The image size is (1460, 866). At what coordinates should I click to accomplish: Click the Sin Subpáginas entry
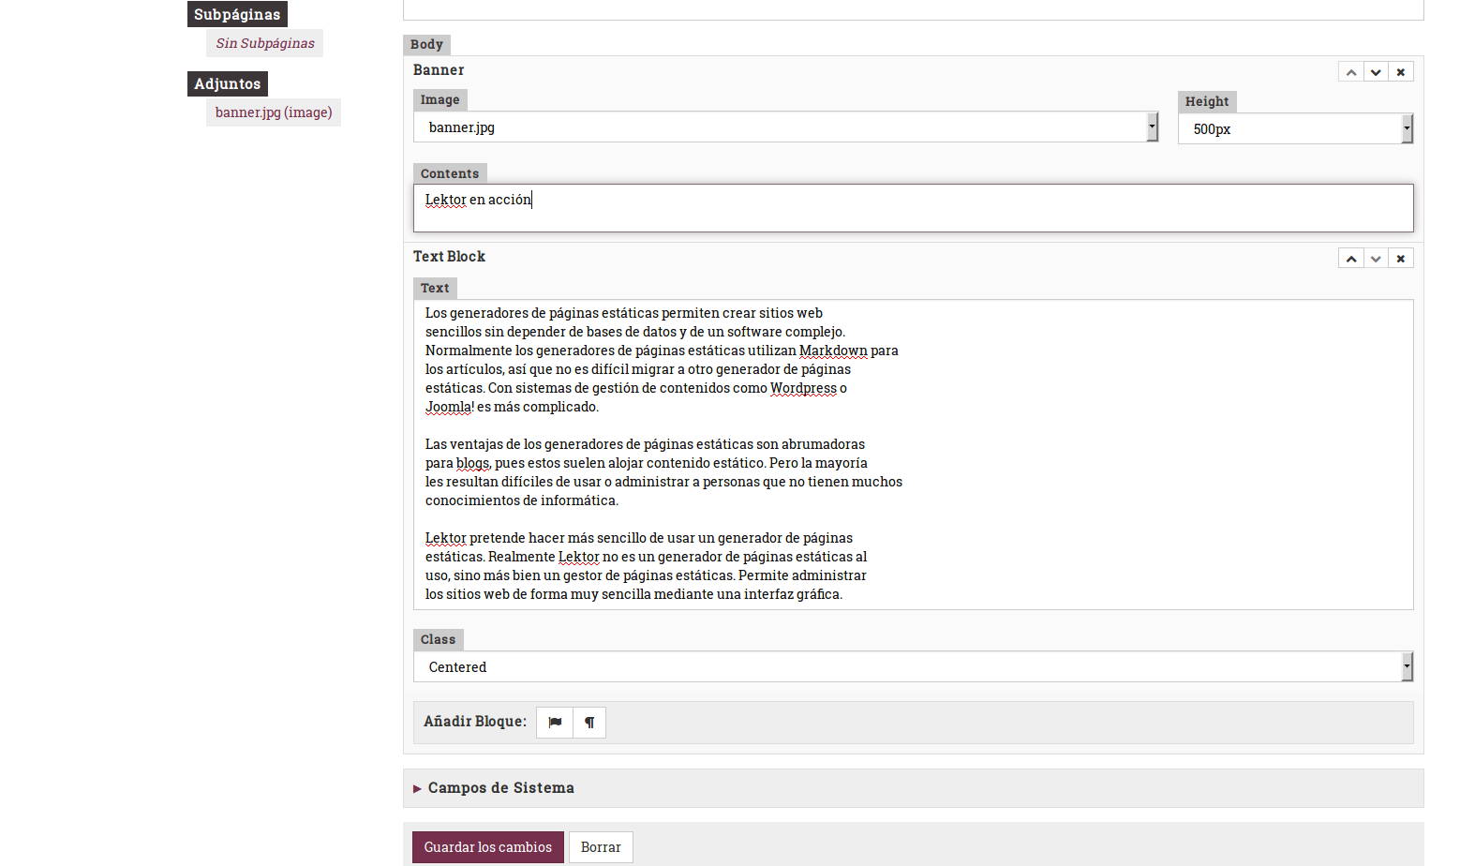[265, 43]
